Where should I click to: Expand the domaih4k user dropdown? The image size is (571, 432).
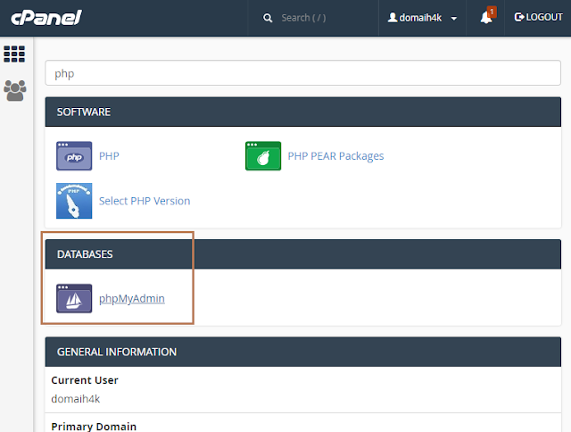(x=422, y=18)
